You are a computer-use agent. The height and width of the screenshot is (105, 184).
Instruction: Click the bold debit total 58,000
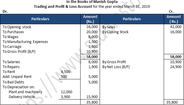click(x=92, y=57)
